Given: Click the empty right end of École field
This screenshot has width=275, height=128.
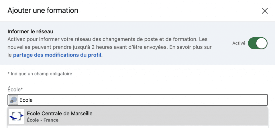Looking at the screenshot, I should pyautogui.click(x=228, y=100).
